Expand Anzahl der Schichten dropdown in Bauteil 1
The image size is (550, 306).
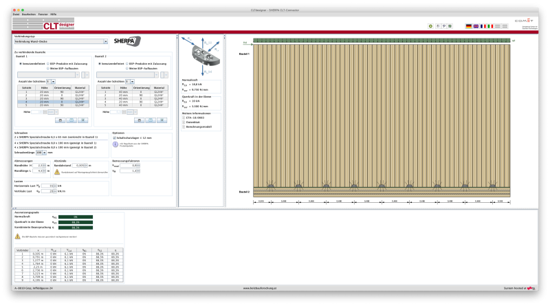coord(54,81)
